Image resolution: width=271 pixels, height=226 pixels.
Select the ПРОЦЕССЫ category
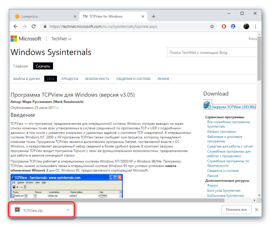tap(70, 79)
